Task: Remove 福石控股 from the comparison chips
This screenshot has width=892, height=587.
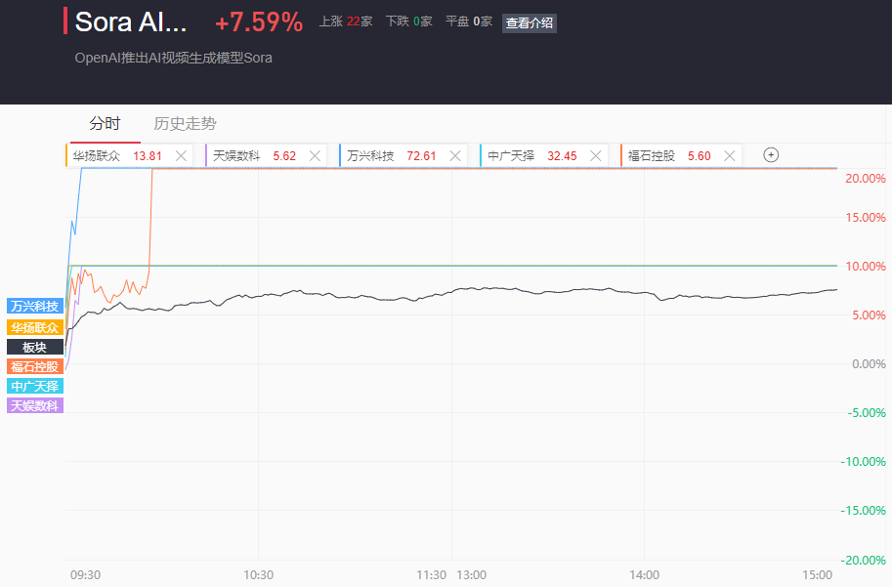Action: click(729, 156)
